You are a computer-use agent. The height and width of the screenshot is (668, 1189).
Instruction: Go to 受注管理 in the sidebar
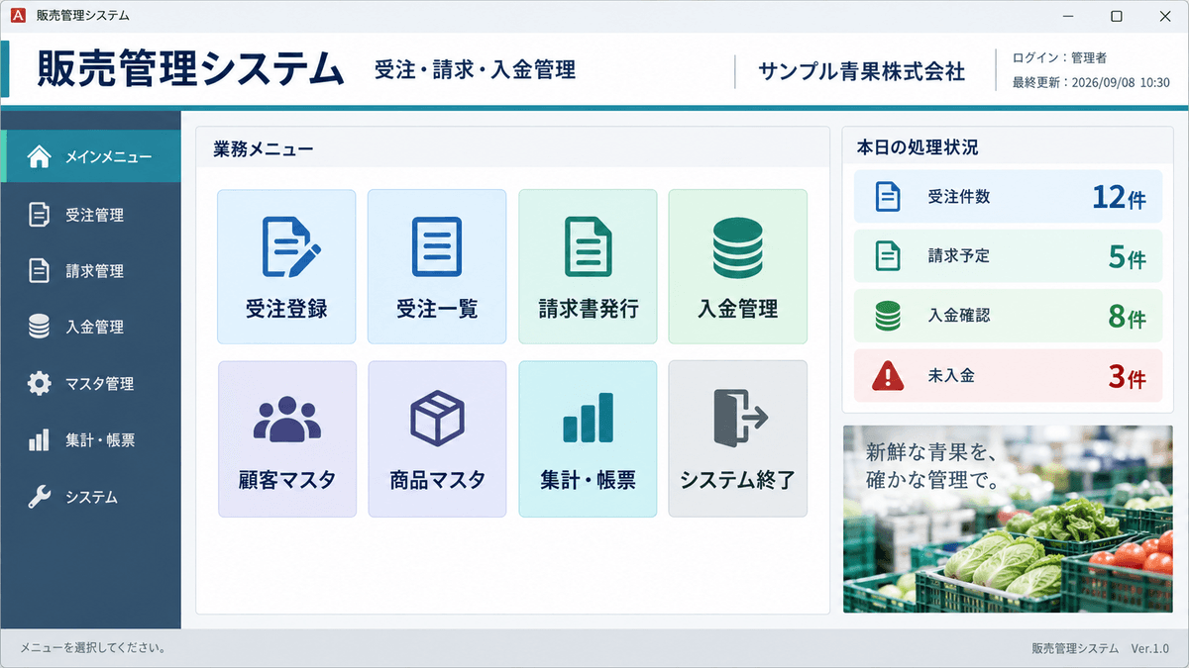(x=91, y=215)
